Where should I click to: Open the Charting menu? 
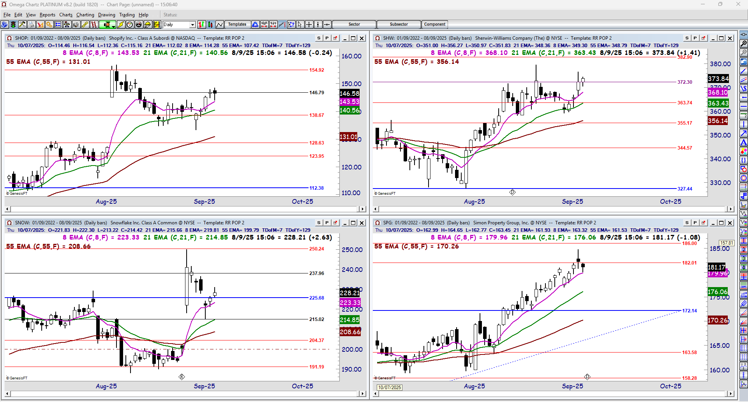coord(85,15)
